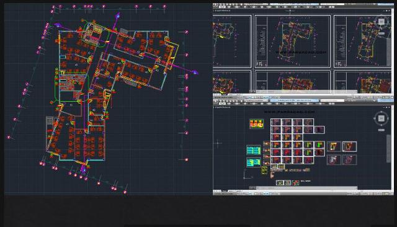
Task: Select the red and yellow drawing block in the lower window
Action: [x=256, y=123]
